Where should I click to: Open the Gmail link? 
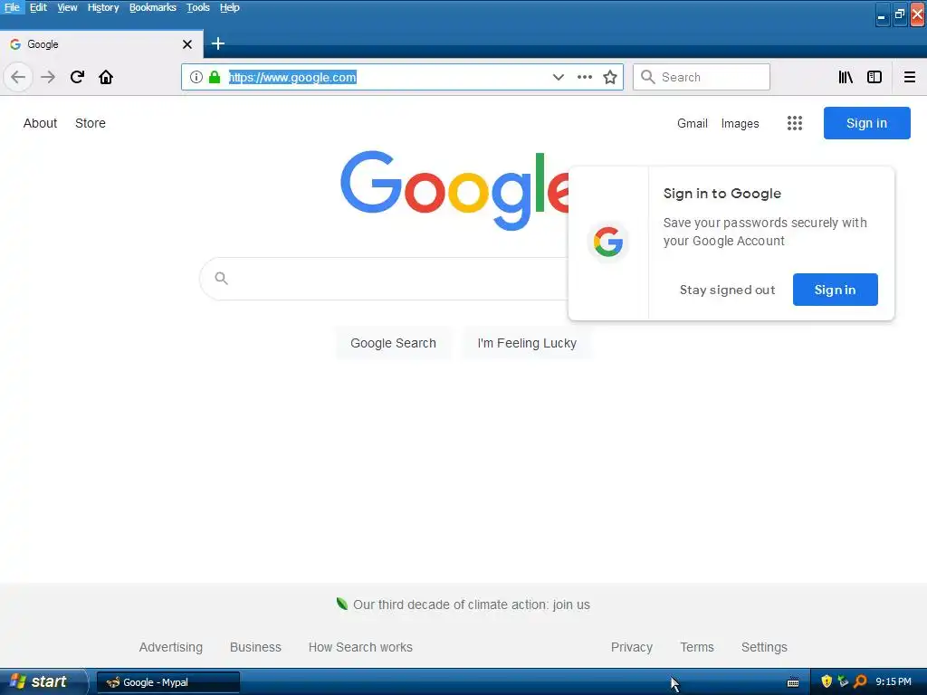coord(693,123)
